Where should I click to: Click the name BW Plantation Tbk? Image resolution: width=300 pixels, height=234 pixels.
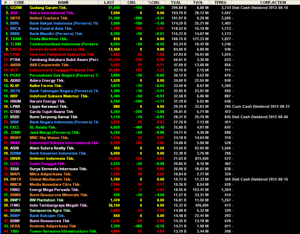pyautogui.click(x=46, y=200)
